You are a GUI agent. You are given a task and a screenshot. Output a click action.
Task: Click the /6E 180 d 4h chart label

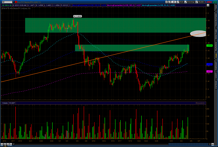coord(7,5)
